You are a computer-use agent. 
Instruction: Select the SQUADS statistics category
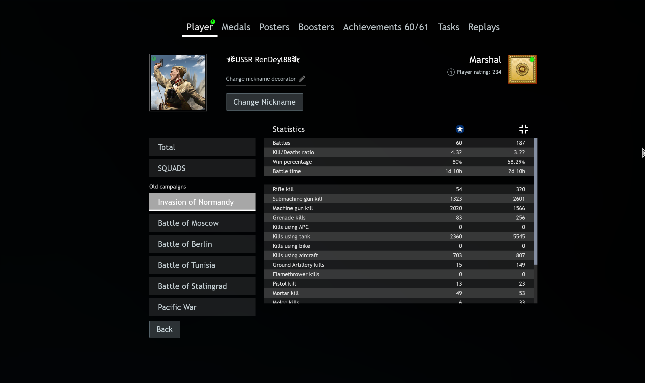202,168
